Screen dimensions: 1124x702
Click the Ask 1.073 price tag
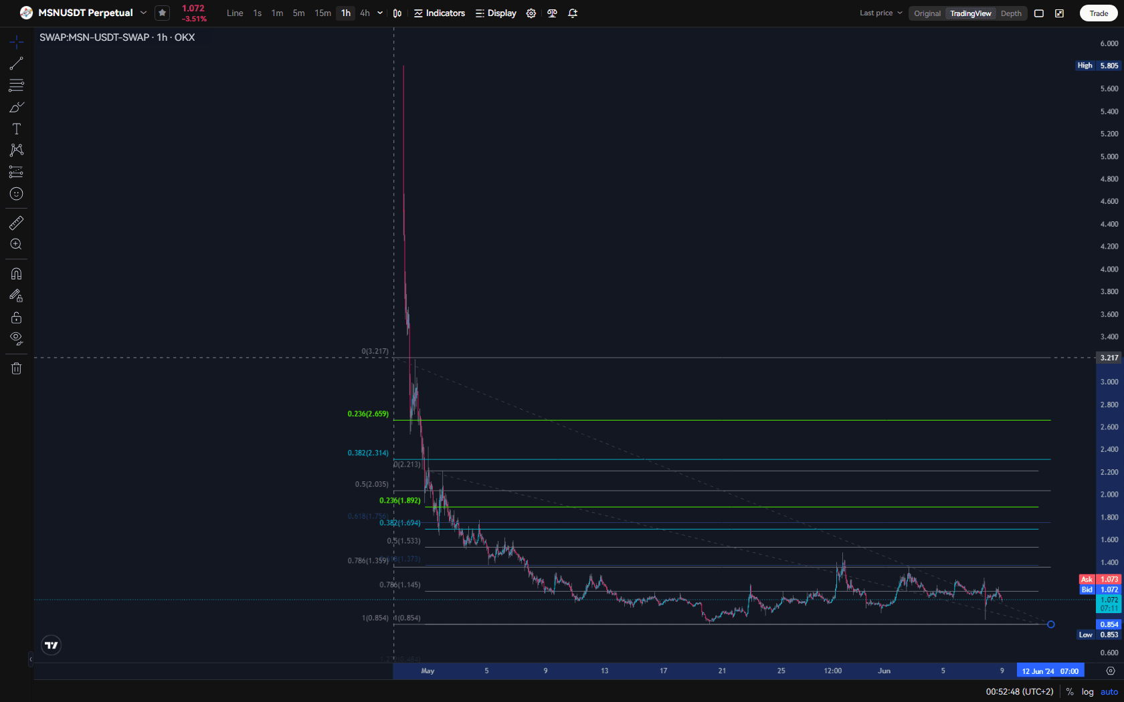[1100, 579]
